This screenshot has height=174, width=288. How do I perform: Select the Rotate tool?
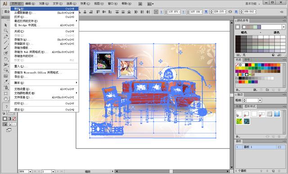click(6, 59)
